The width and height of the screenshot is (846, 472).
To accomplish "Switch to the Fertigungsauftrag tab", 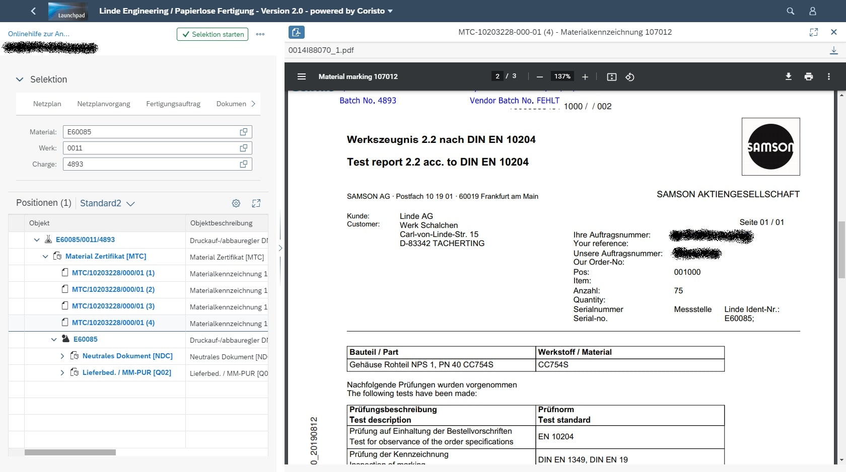I will tap(173, 104).
